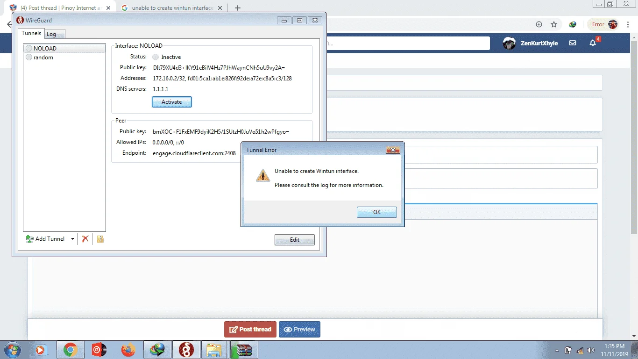Launch the red music app taskbar icon
The width and height of the screenshot is (638, 359).
tap(99, 350)
